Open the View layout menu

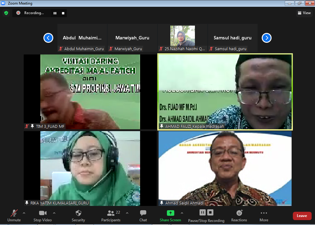click(x=304, y=13)
